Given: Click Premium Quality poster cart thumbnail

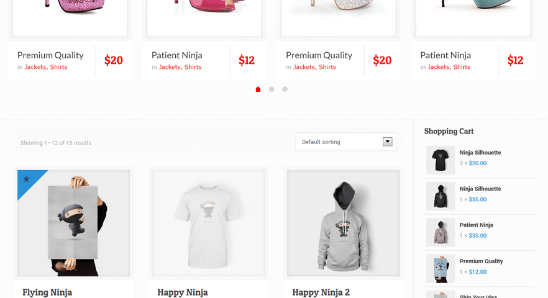Looking at the screenshot, I should click(x=441, y=269).
